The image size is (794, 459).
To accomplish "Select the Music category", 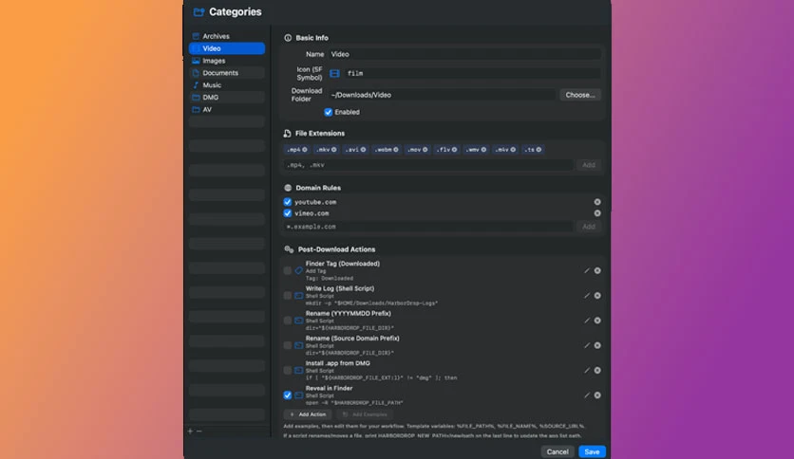I will [x=227, y=85].
